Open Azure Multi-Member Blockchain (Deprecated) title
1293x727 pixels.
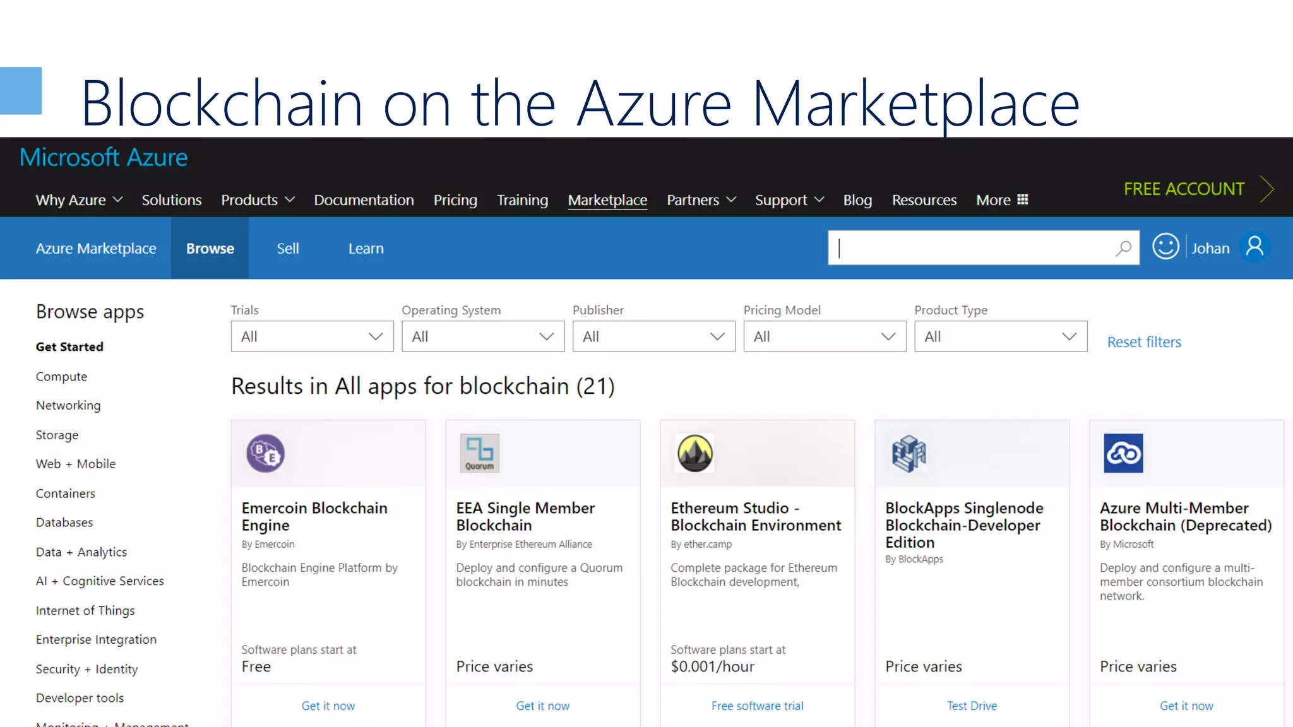[x=1186, y=516]
